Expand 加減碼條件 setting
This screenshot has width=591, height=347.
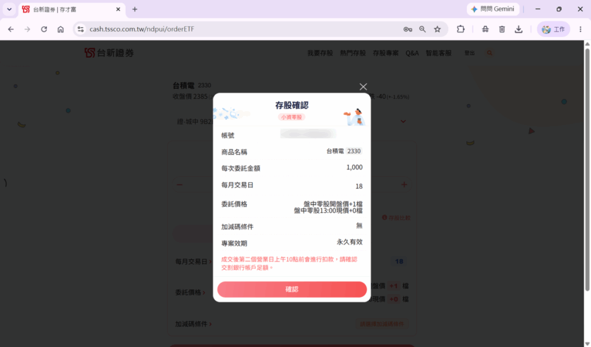[x=193, y=324]
